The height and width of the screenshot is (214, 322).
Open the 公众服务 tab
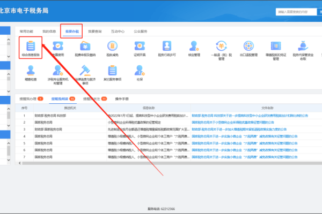click(x=141, y=32)
